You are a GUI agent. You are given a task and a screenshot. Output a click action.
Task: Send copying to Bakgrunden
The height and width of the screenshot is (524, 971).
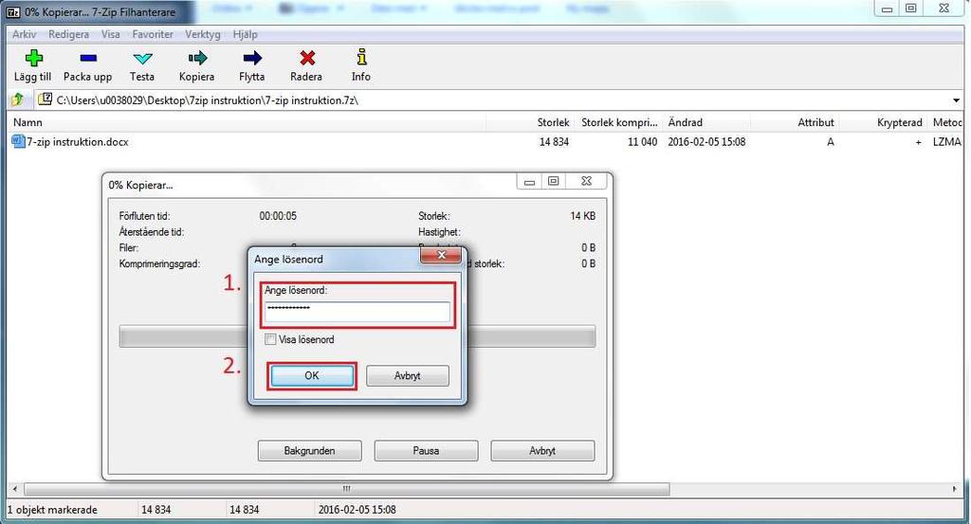(310, 450)
